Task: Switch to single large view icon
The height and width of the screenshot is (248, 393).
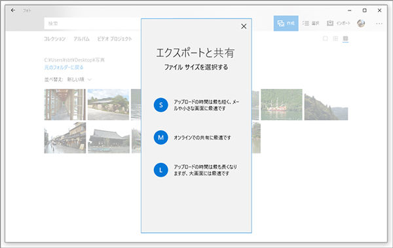Action: point(326,39)
